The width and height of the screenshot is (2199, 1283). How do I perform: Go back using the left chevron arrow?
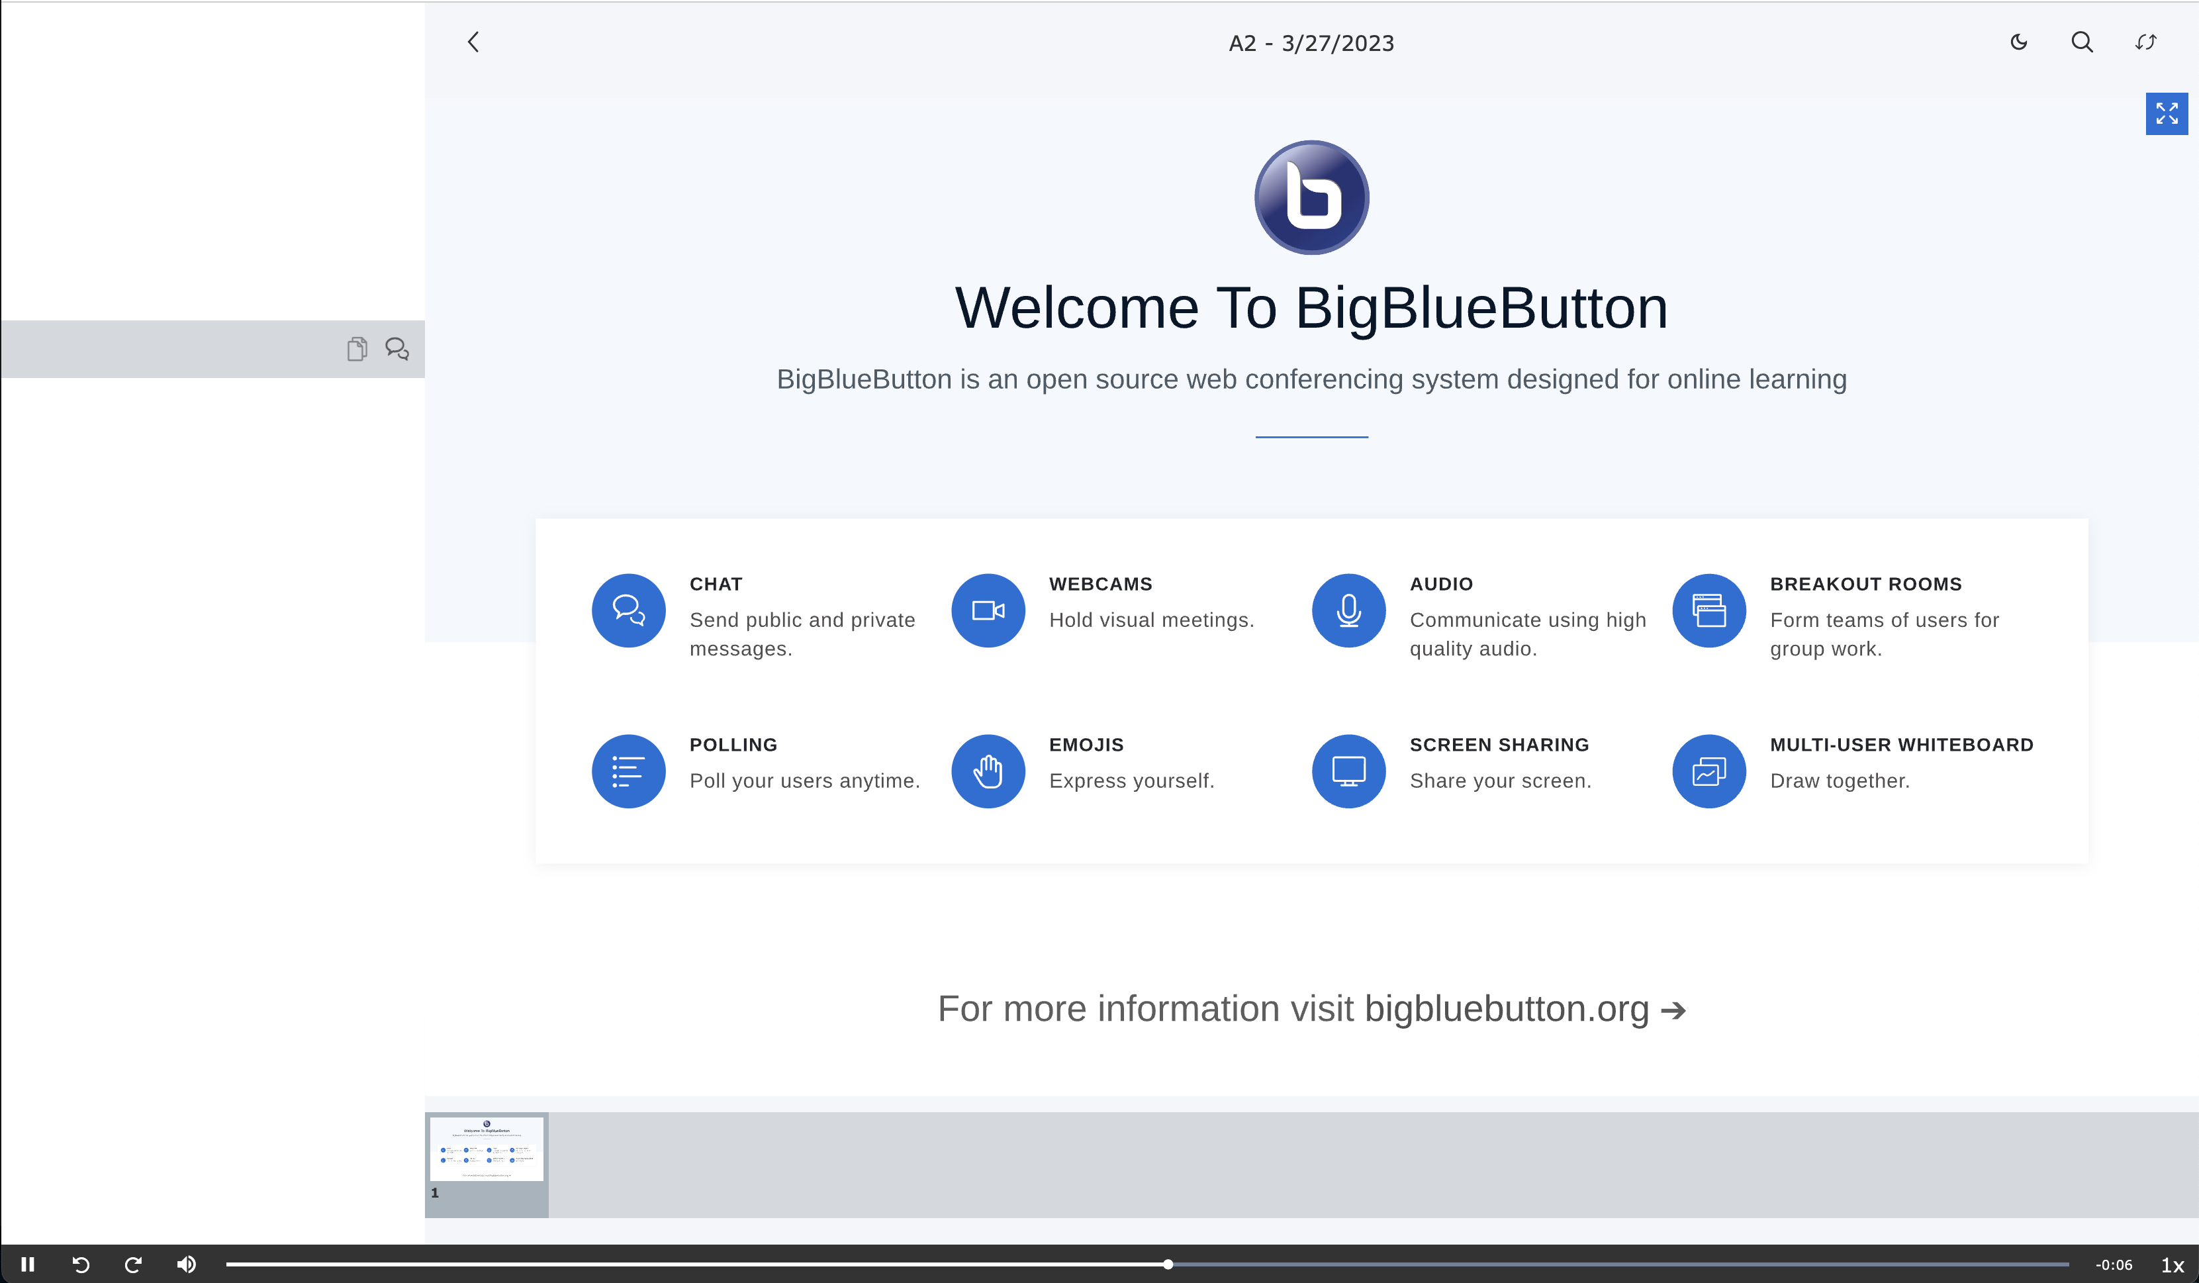pyautogui.click(x=473, y=42)
